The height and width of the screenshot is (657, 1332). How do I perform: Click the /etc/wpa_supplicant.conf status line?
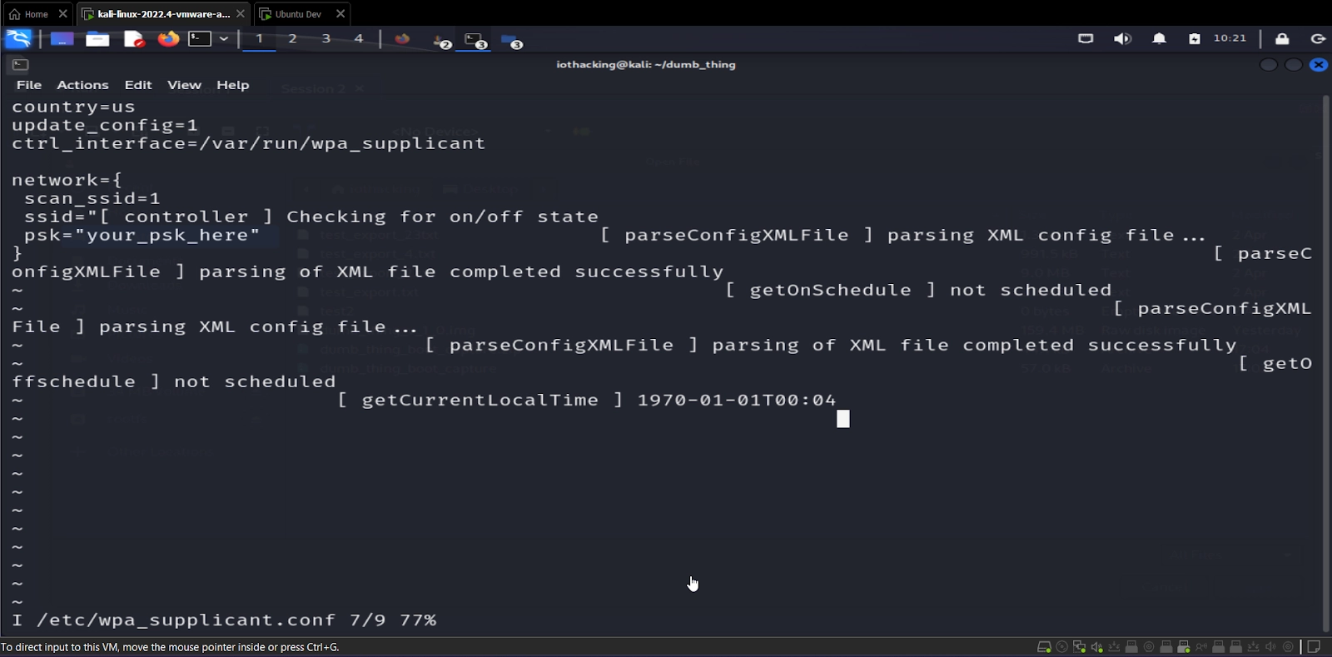pos(225,620)
